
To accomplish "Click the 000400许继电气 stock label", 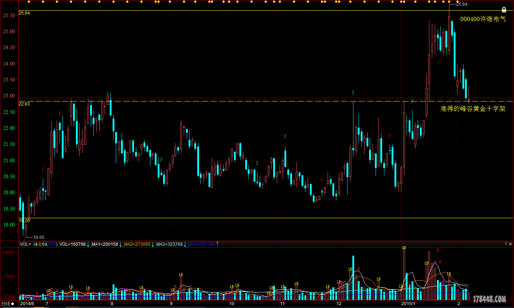I will click(483, 19).
